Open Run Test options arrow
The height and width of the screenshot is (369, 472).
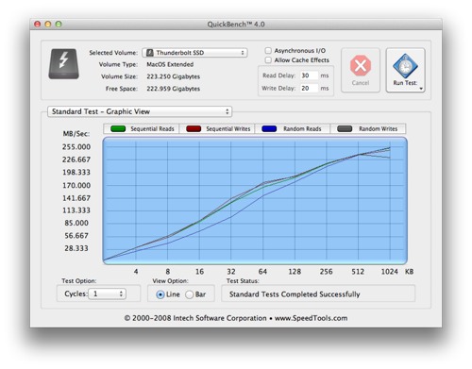pyautogui.click(x=421, y=89)
